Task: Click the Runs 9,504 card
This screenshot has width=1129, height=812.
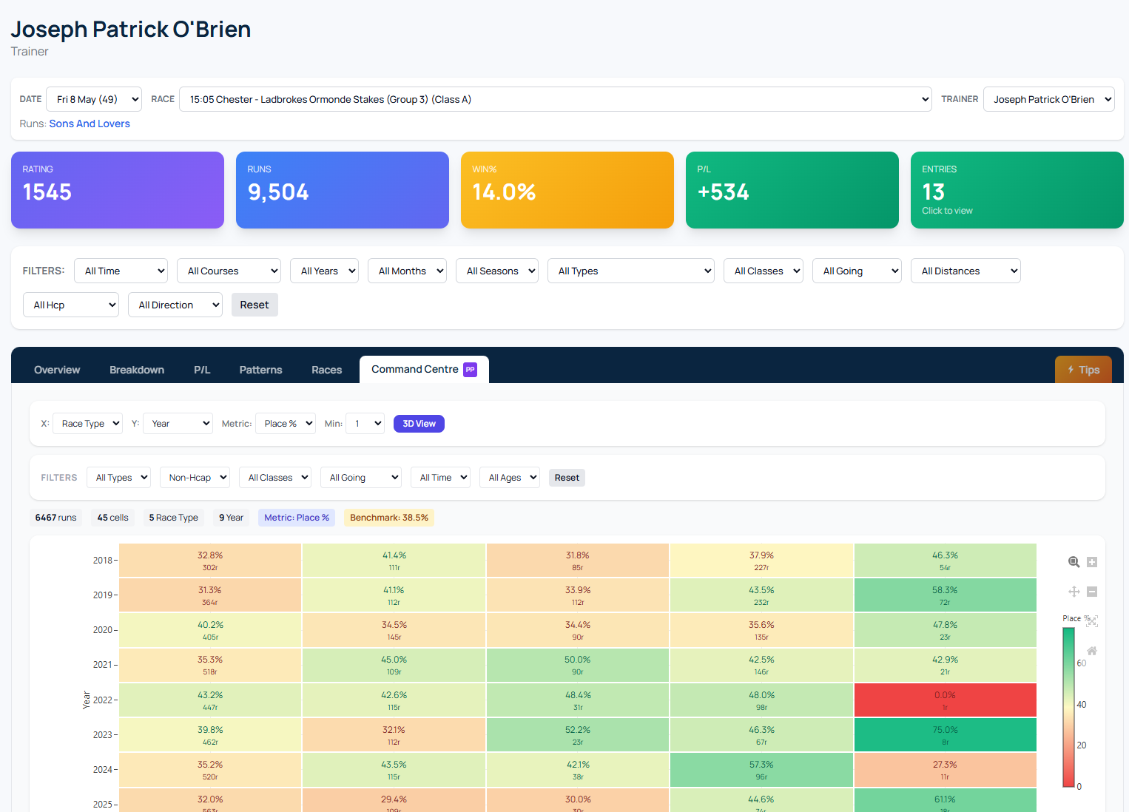Action: 343,190
